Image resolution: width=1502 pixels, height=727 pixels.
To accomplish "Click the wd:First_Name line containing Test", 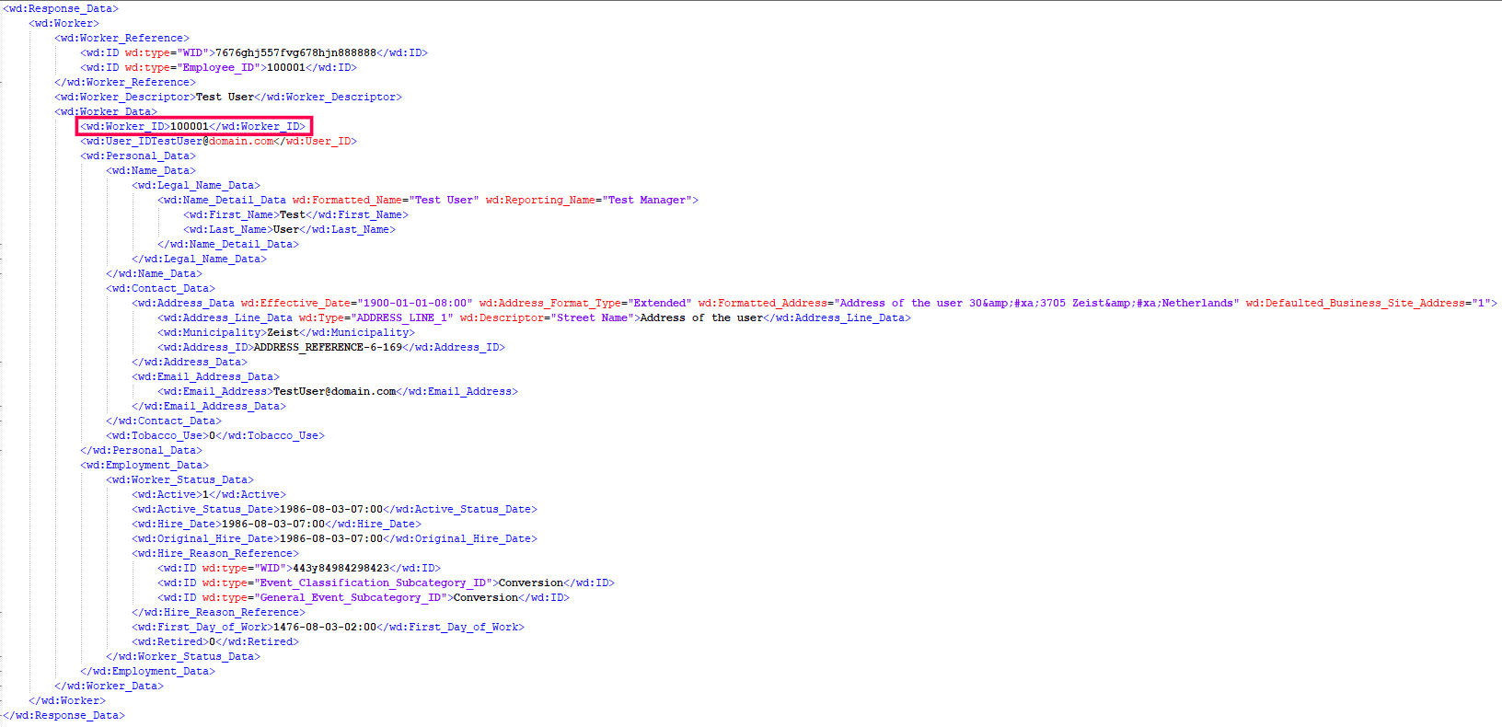I will click(295, 214).
